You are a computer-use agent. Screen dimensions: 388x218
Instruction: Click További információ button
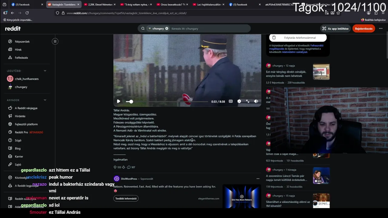126,199
